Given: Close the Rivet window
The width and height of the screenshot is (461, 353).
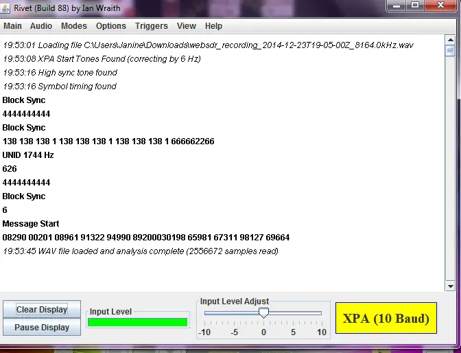Looking at the screenshot, I should [440, 5].
